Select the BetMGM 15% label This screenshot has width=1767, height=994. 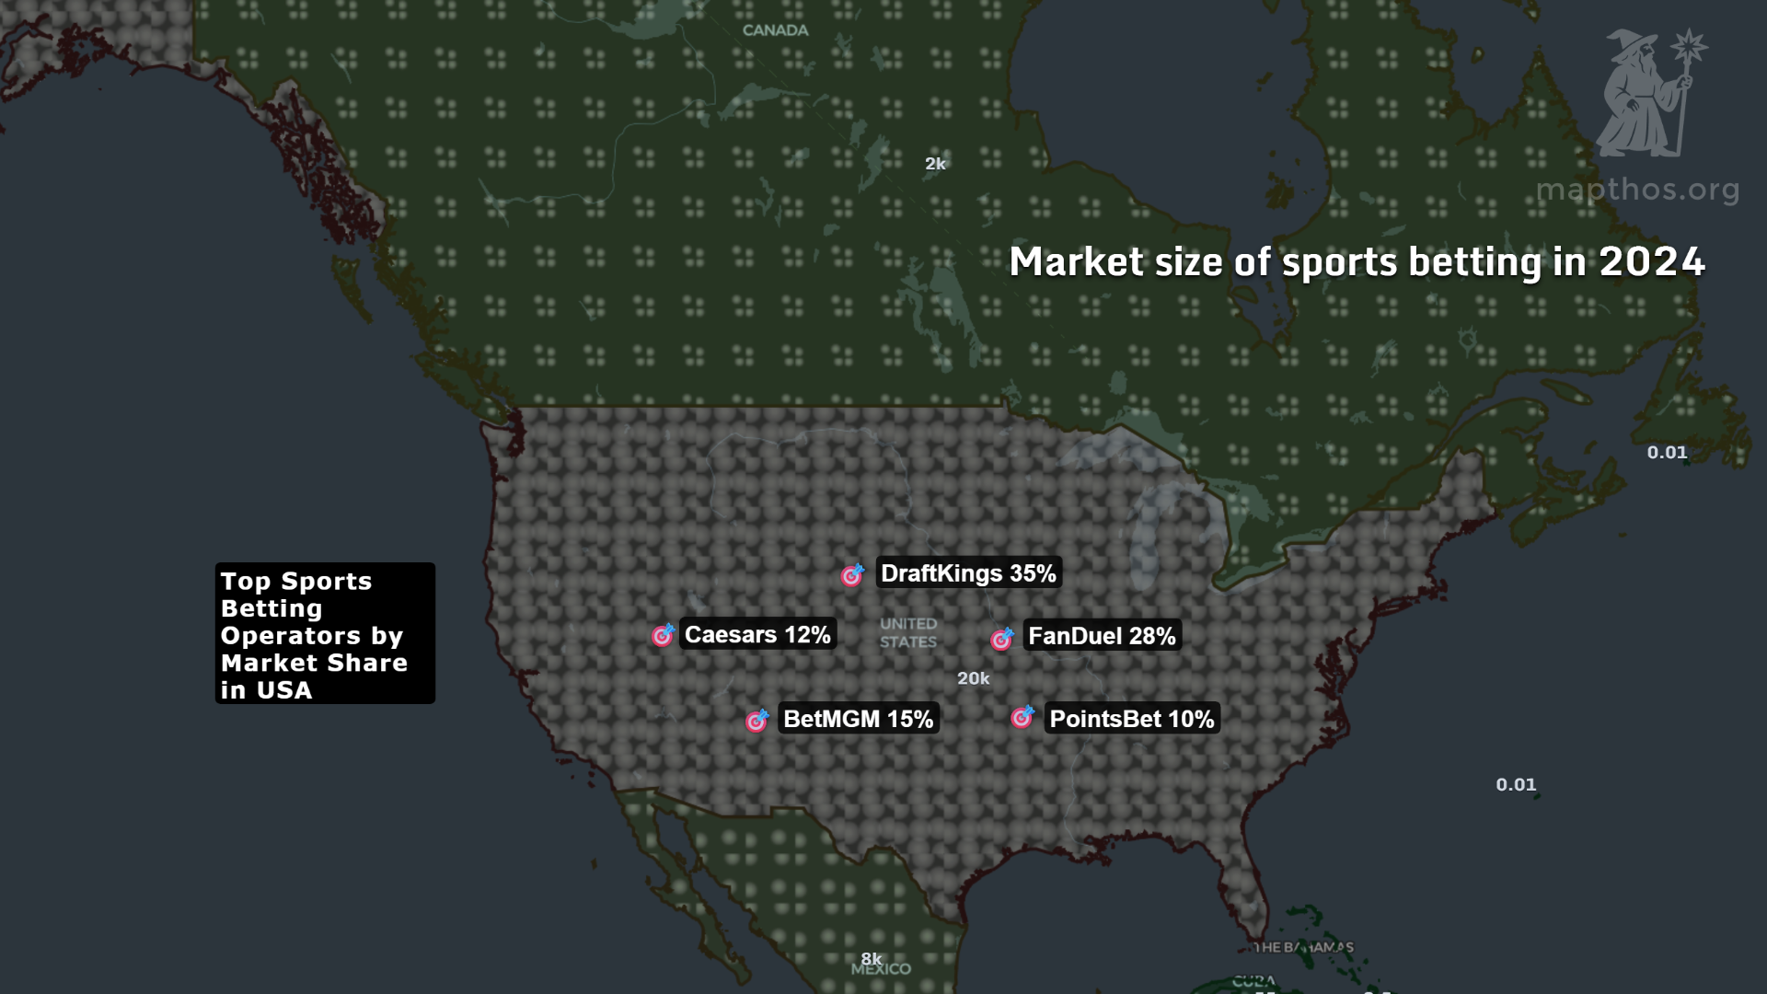click(x=860, y=720)
